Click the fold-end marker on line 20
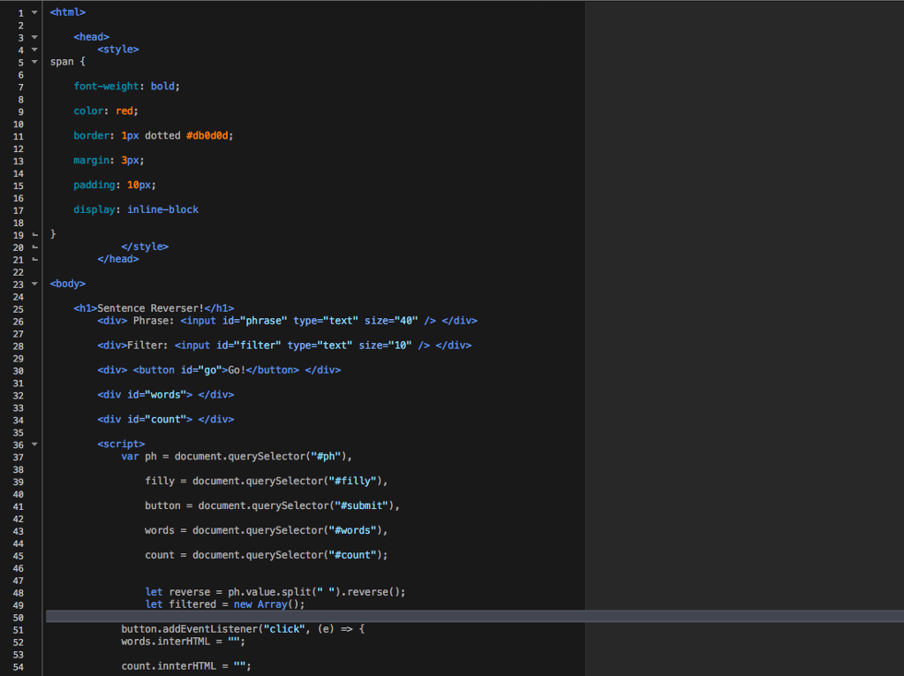 34,246
